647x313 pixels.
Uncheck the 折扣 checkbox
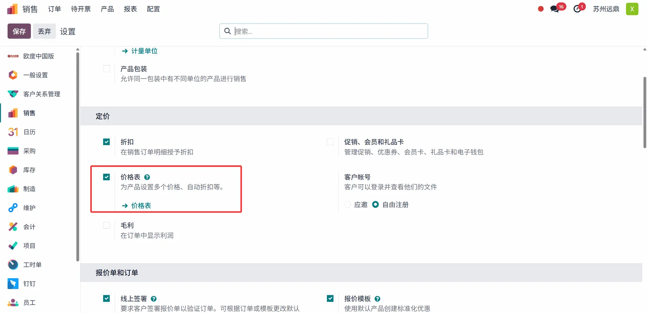pos(106,142)
